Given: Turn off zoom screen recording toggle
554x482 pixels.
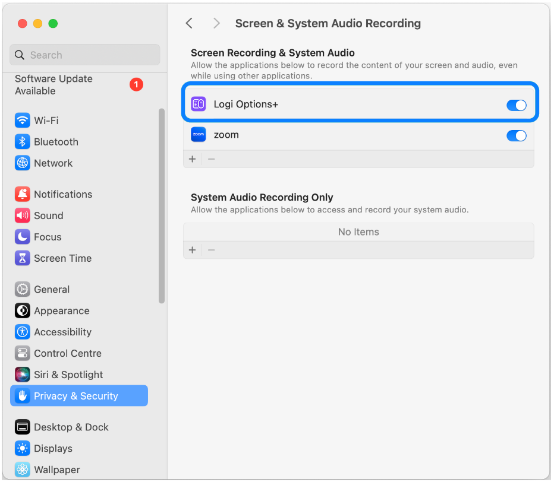Looking at the screenshot, I should click(516, 135).
